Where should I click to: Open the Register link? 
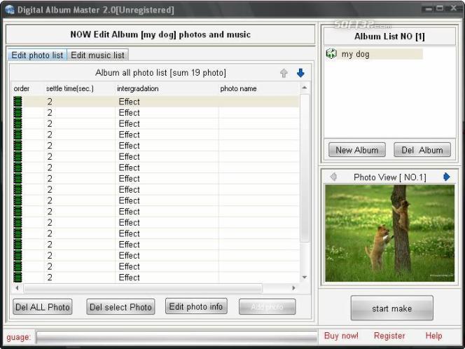point(389,336)
